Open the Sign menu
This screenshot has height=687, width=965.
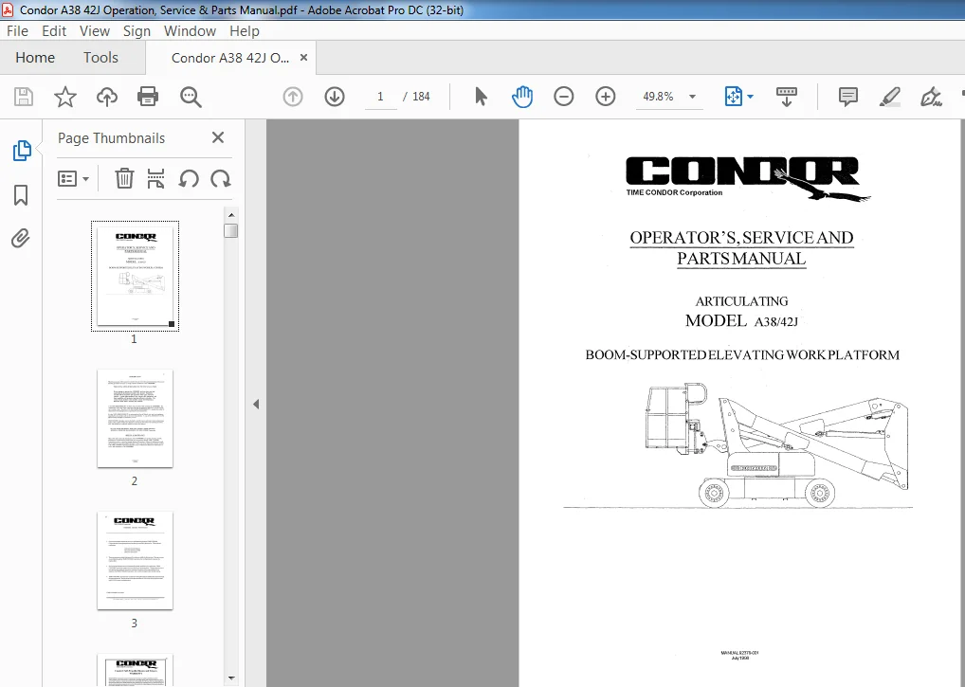137,30
